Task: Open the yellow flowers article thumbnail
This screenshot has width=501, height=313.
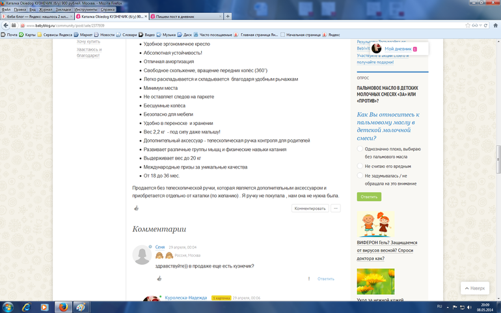Action: tap(376, 281)
